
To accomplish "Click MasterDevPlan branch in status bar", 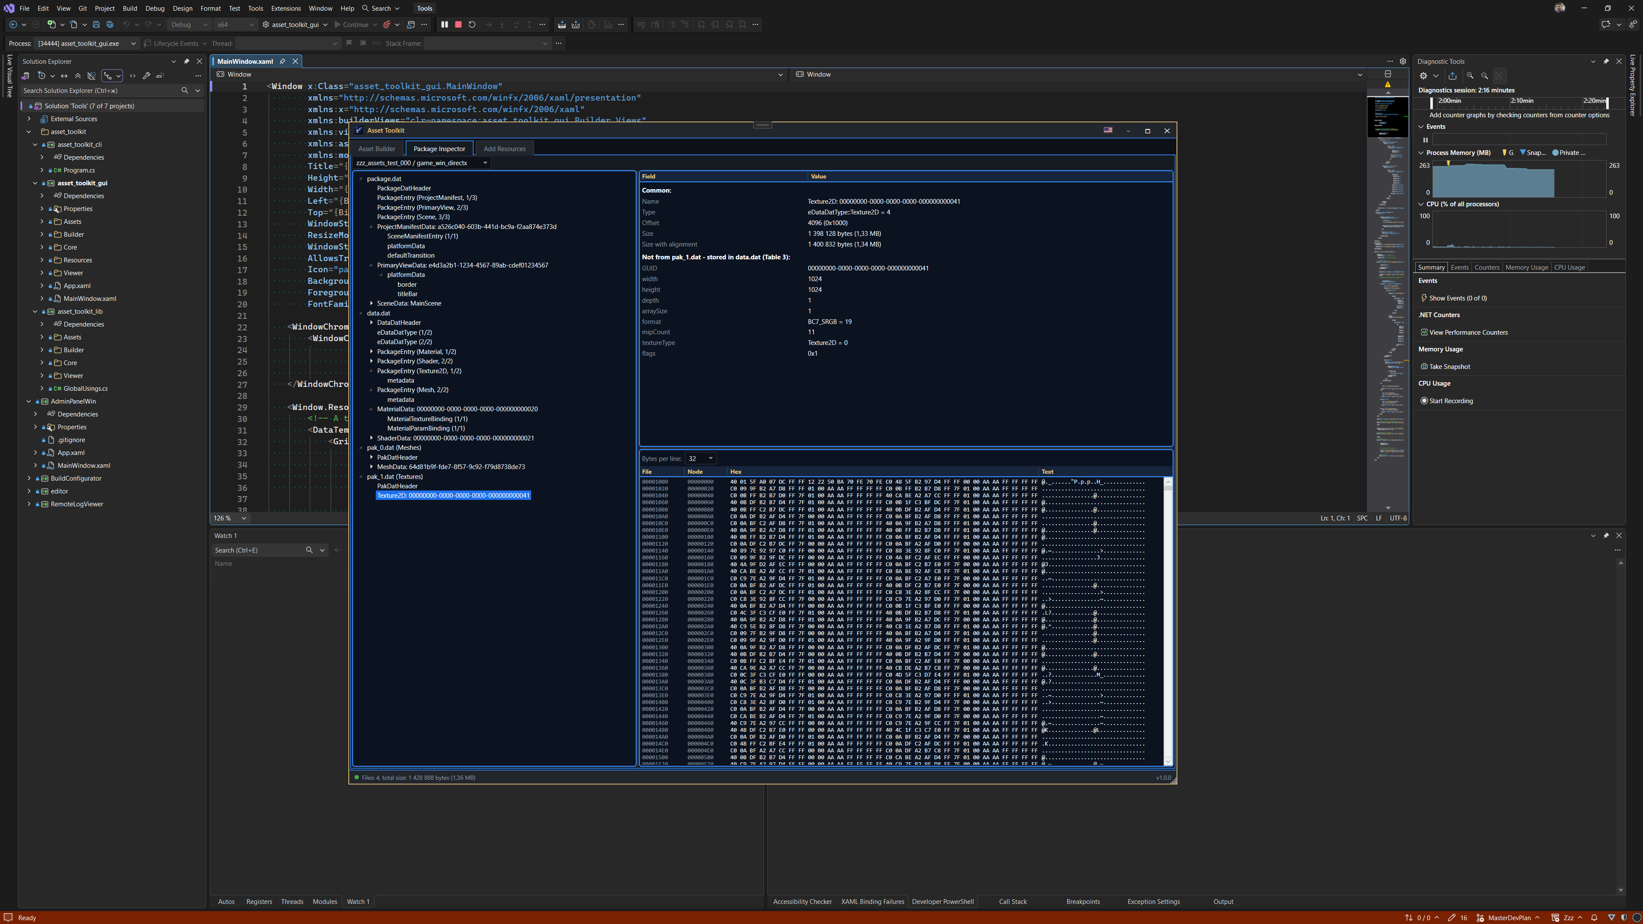I will coord(1509,918).
